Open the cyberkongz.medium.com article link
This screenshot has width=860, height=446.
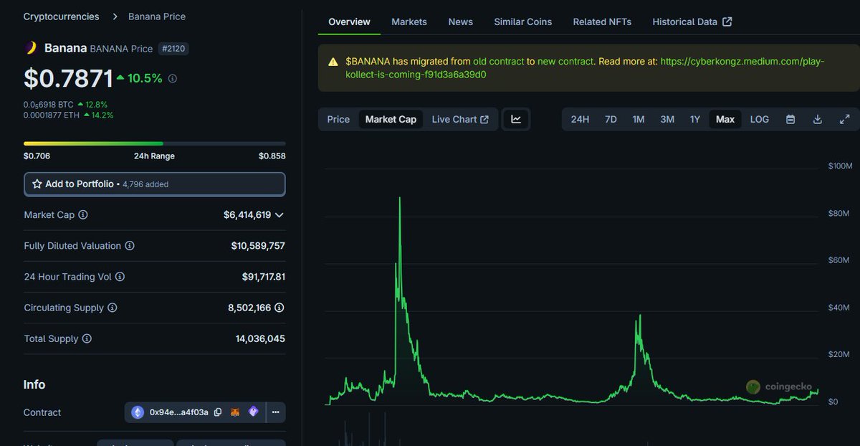[585, 68]
